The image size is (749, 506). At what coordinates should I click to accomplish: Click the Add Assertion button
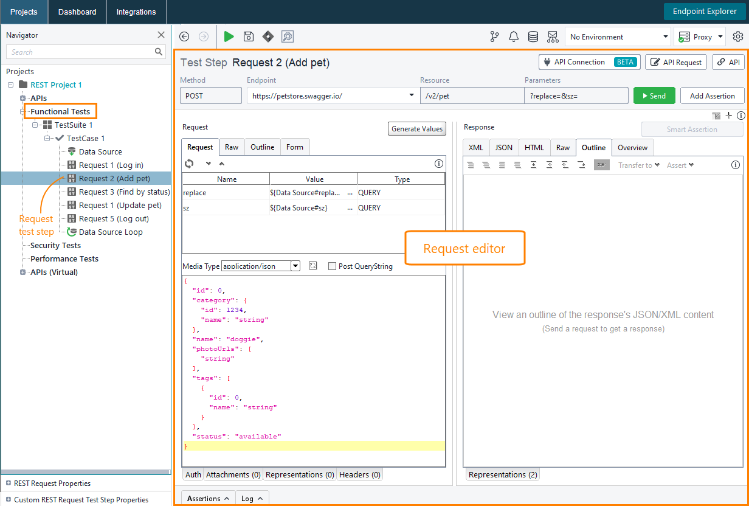712,95
